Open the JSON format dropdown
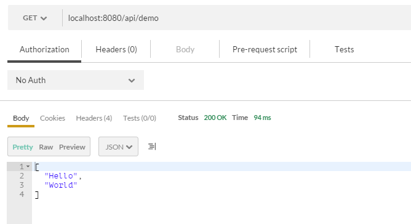Viewport: 411px width, 224px height. click(118, 146)
